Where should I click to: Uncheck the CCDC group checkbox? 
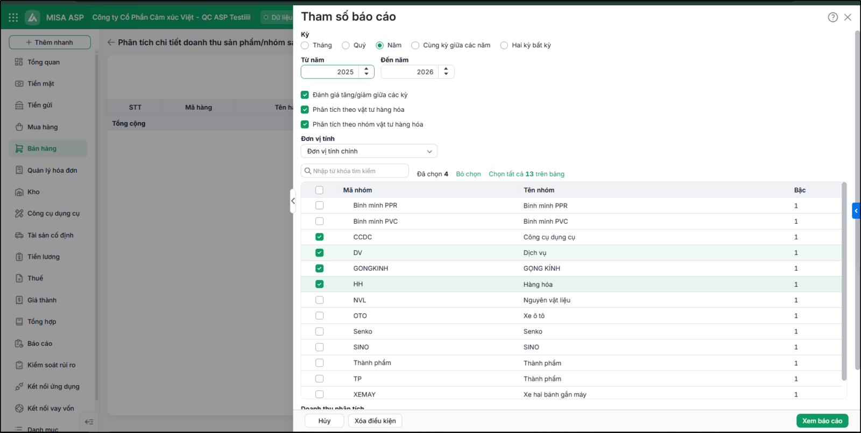[x=320, y=237]
